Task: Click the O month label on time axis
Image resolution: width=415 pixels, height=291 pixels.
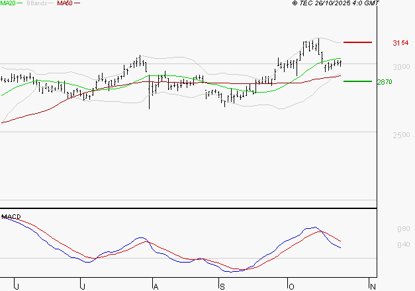Action: [x=291, y=286]
